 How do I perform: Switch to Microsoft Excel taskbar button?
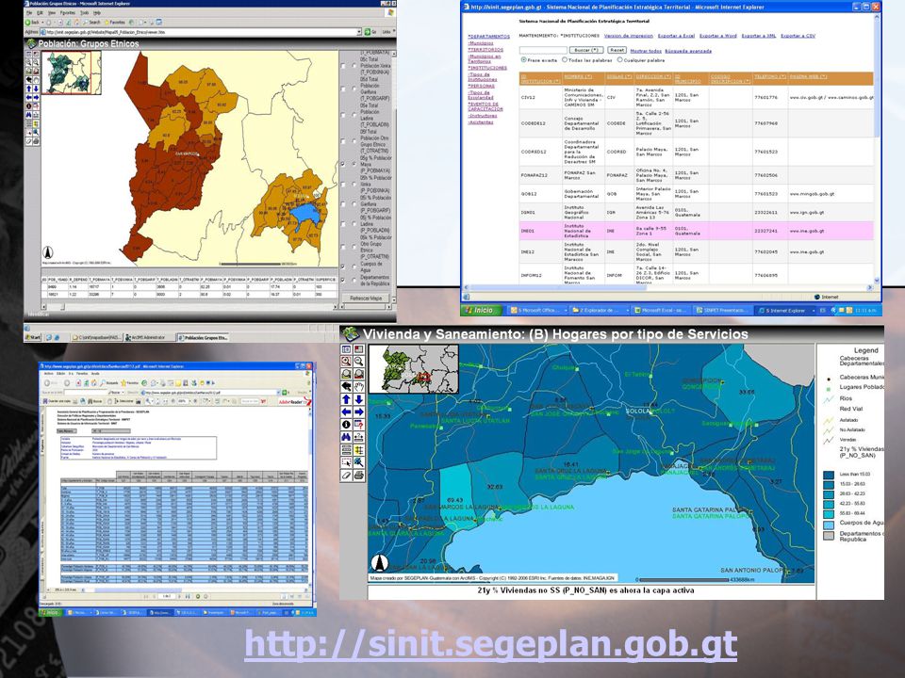[659, 310]
